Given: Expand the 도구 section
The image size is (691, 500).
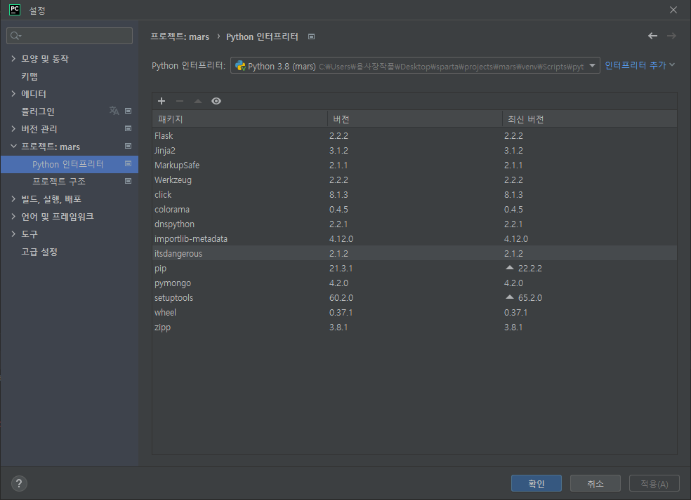Looking at the screenshot, I should [x=13, y=234].
